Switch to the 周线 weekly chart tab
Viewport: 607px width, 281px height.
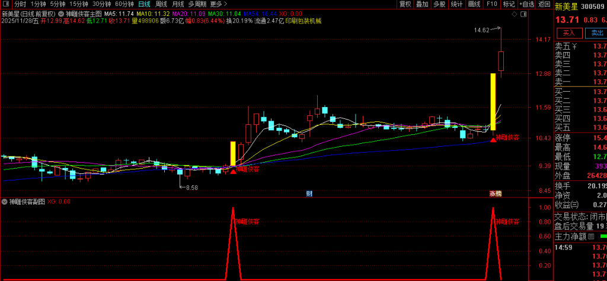point(161,4)
